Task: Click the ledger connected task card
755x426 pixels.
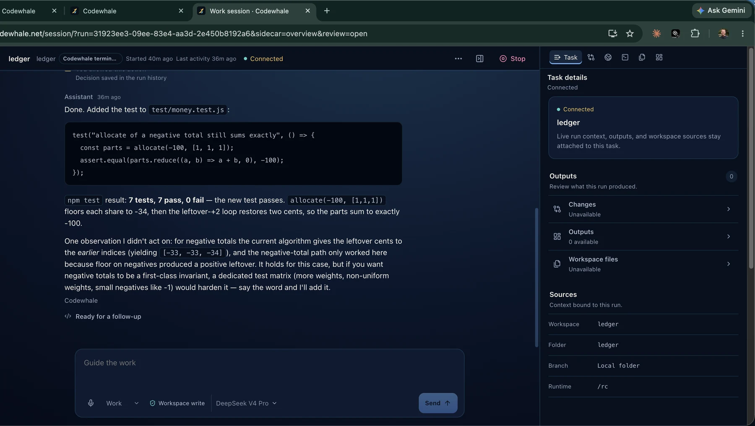Action: (x=643, y=128)
